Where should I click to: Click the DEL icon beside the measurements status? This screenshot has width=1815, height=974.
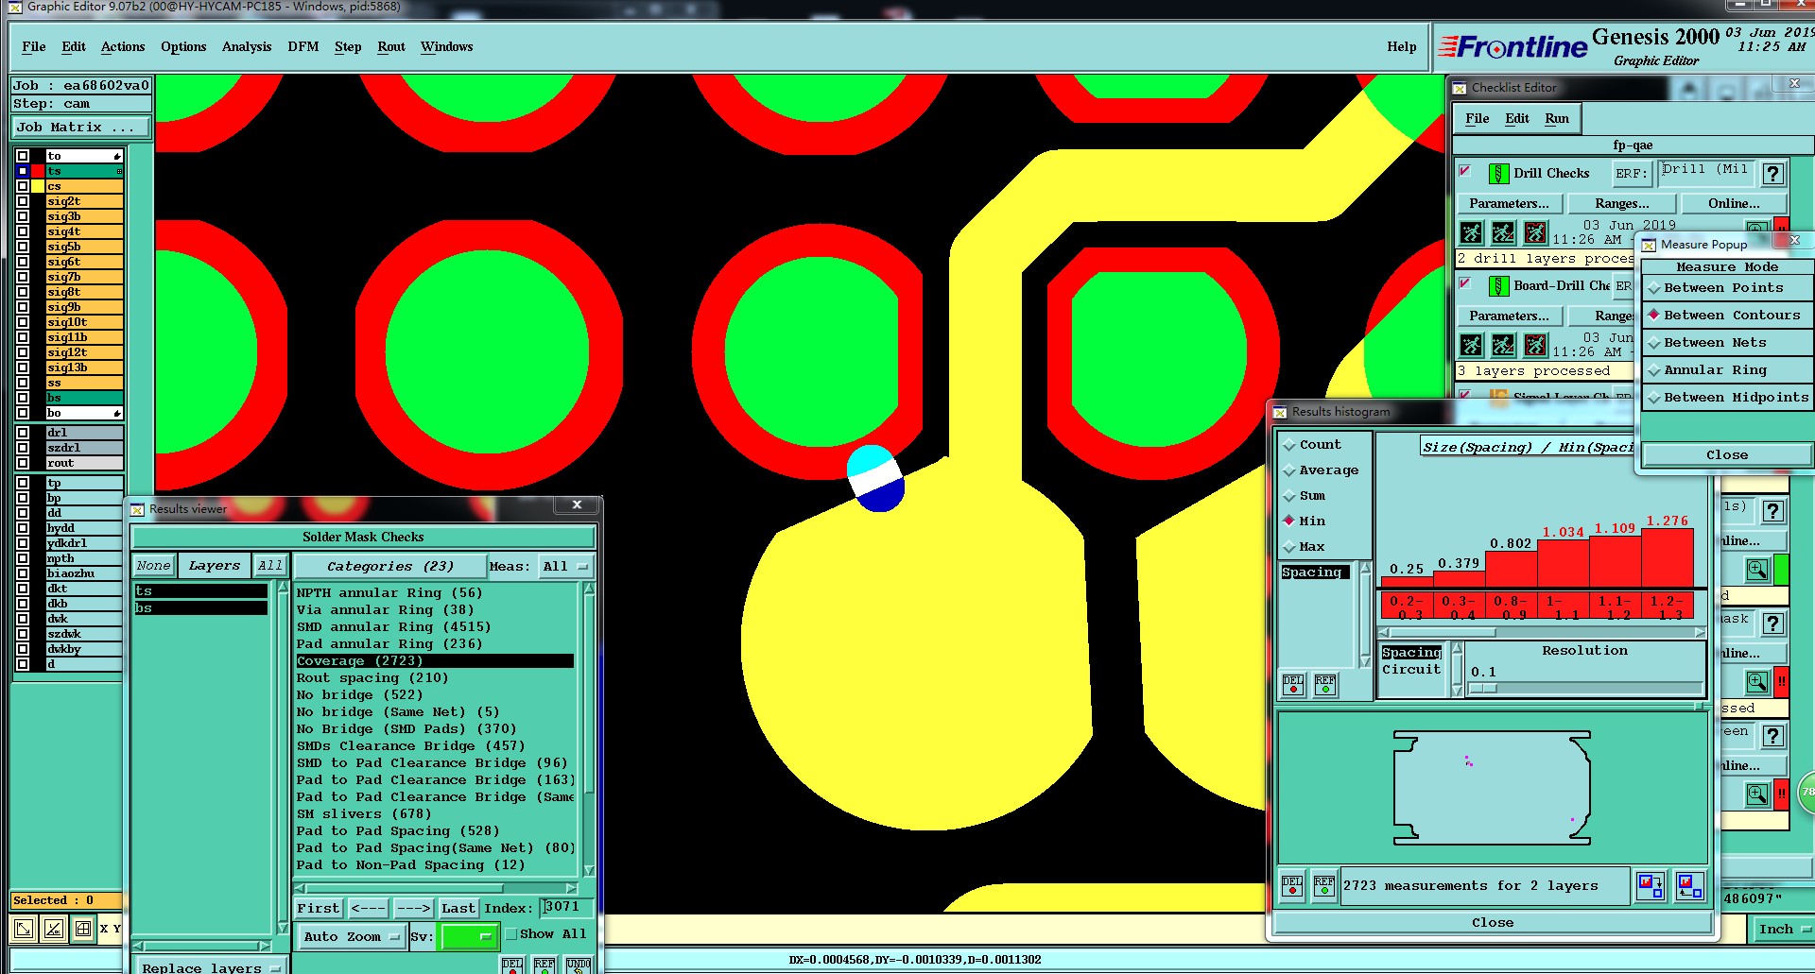[1292, 886]
